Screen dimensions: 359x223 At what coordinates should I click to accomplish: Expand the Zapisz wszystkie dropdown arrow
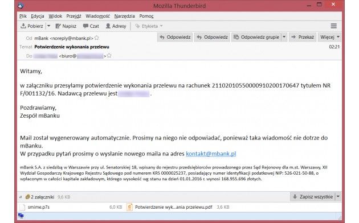pos(338,197)
